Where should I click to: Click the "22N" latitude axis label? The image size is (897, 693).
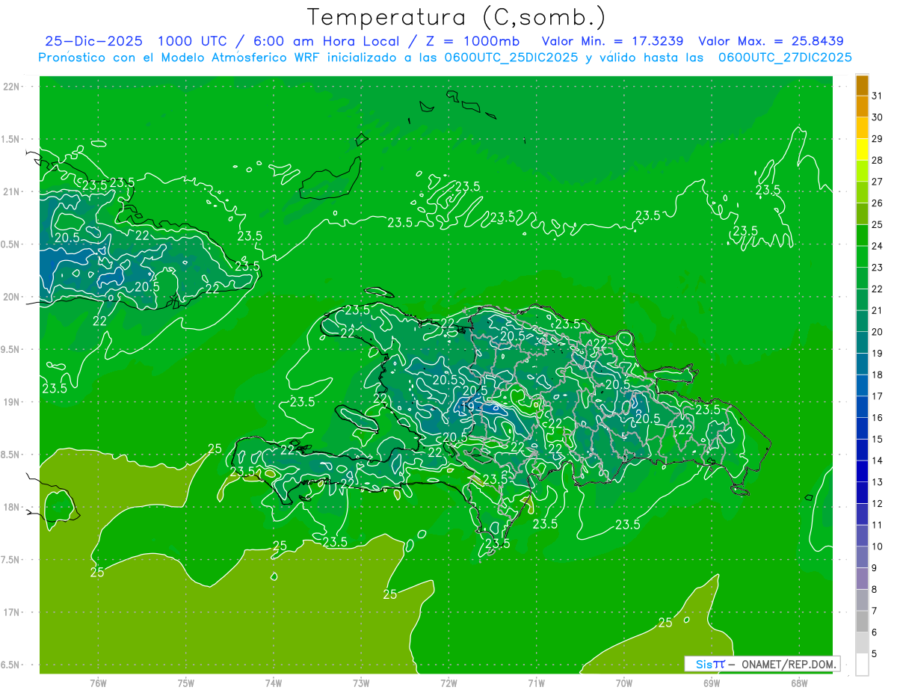(x=12, y=87)
